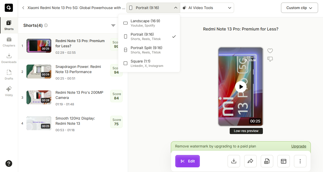Go back using the arrow beside the title
This screenshot has width=323, height=172.
[23, 8]
